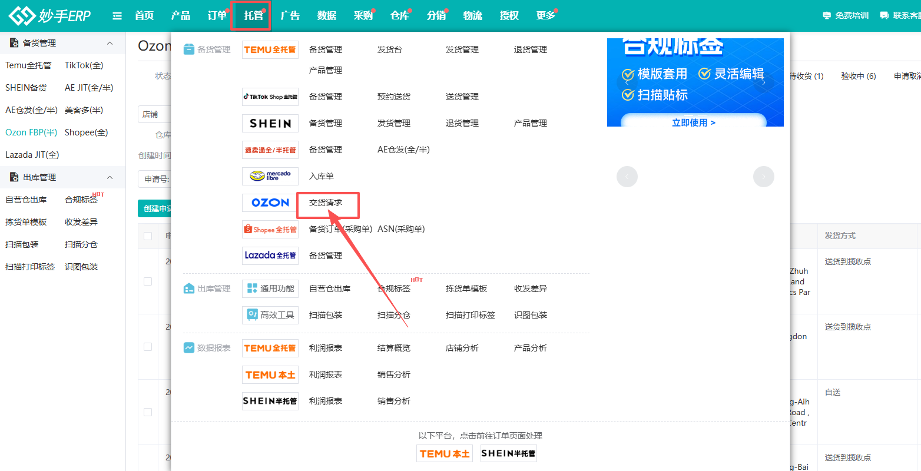The height and width of the screenshot is (471, 921).
Task: Open 速卖通 AE仓发(全/半) link
Action: pyautogui.click(x=403, y=150)
